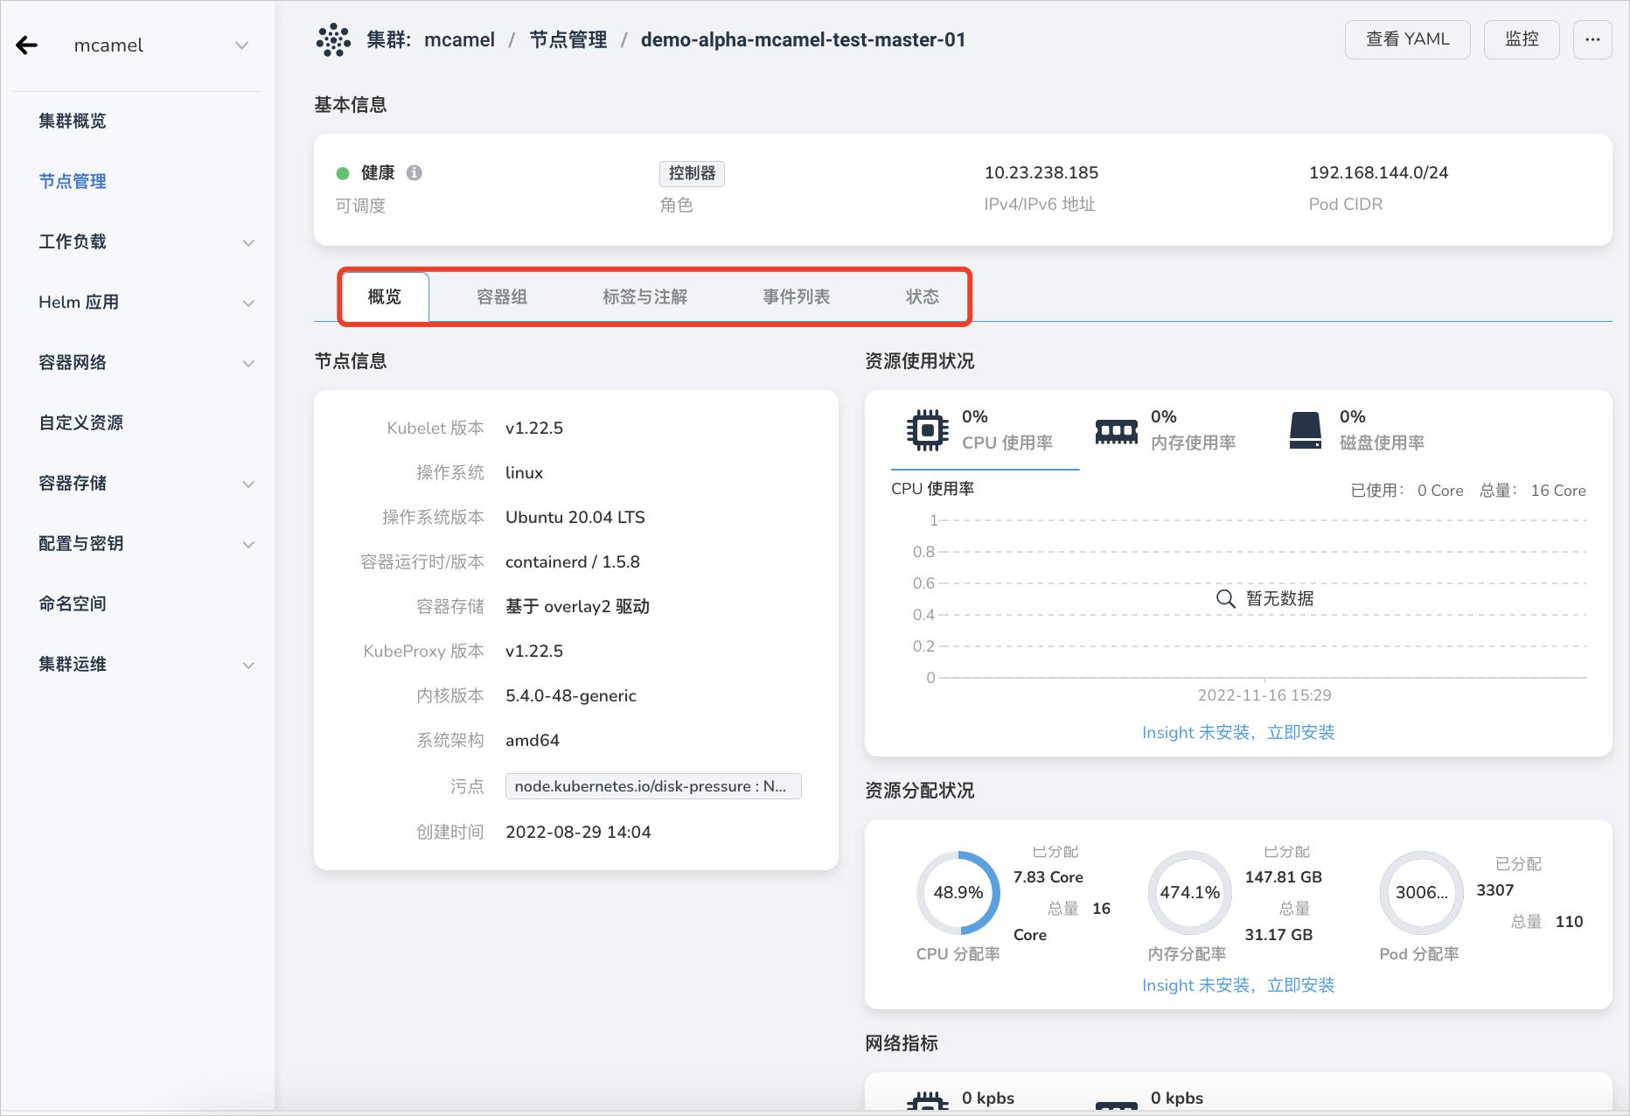Open 命名空间 in the sidebar
The height and width of the screenshot is (1116, 1630).
tap(73, 604)
